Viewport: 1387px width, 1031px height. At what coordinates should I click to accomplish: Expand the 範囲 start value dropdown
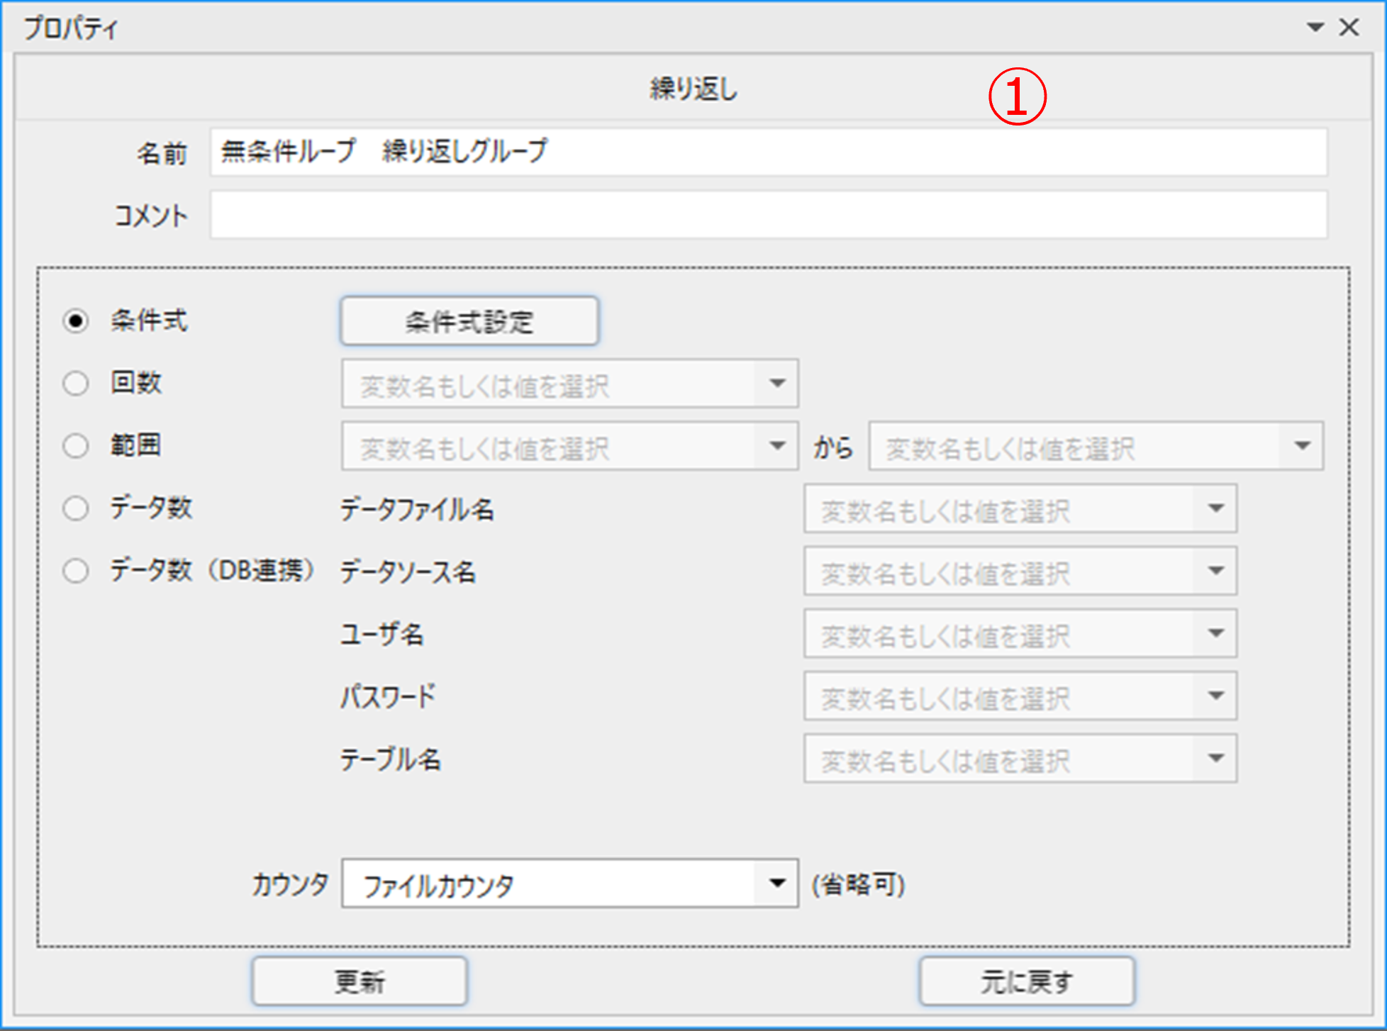[777, 446]
